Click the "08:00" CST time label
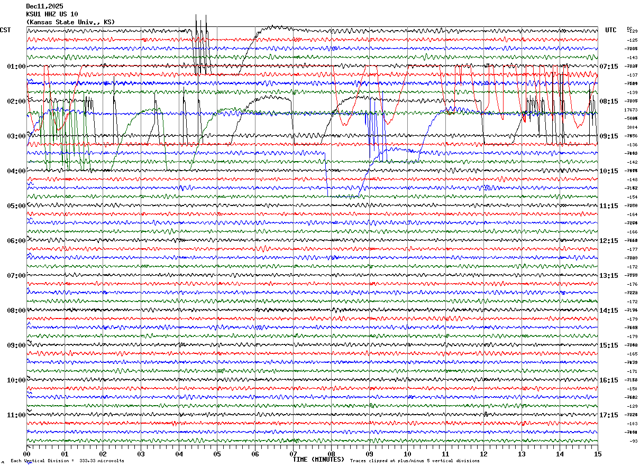The height and width of the screenshot is (468, 640). click(16, 311)
